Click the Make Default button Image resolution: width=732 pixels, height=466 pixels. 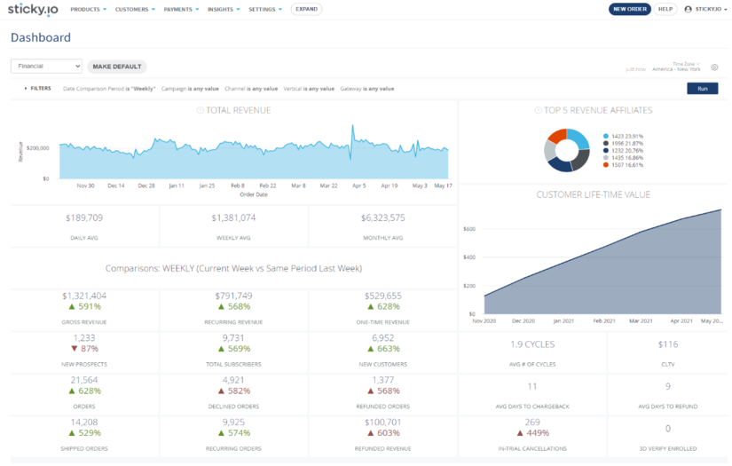(117, 67)
